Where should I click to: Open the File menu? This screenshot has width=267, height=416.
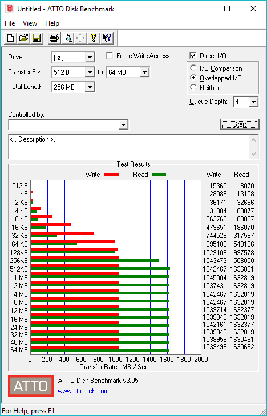pyautogui.click(x=10, y=23)
